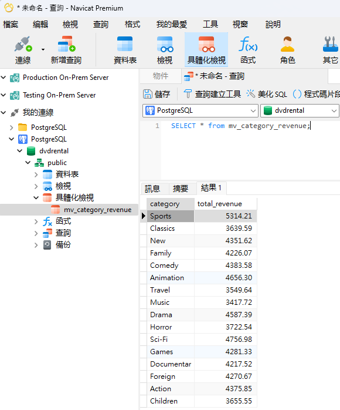Image resolution: width=340 pixels, height=410 pixels.
Task: Click the 程式碼片段 snippet button
Action: tap(316, 94)
